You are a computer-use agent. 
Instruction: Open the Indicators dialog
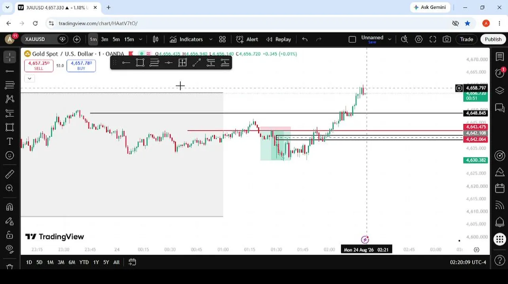coord(186,39)
